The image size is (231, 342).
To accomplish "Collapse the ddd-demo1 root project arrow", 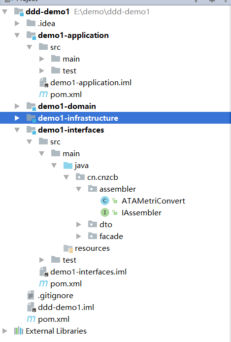I will (5, 11).
